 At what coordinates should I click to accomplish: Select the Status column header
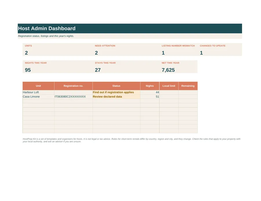click(116, 86)
